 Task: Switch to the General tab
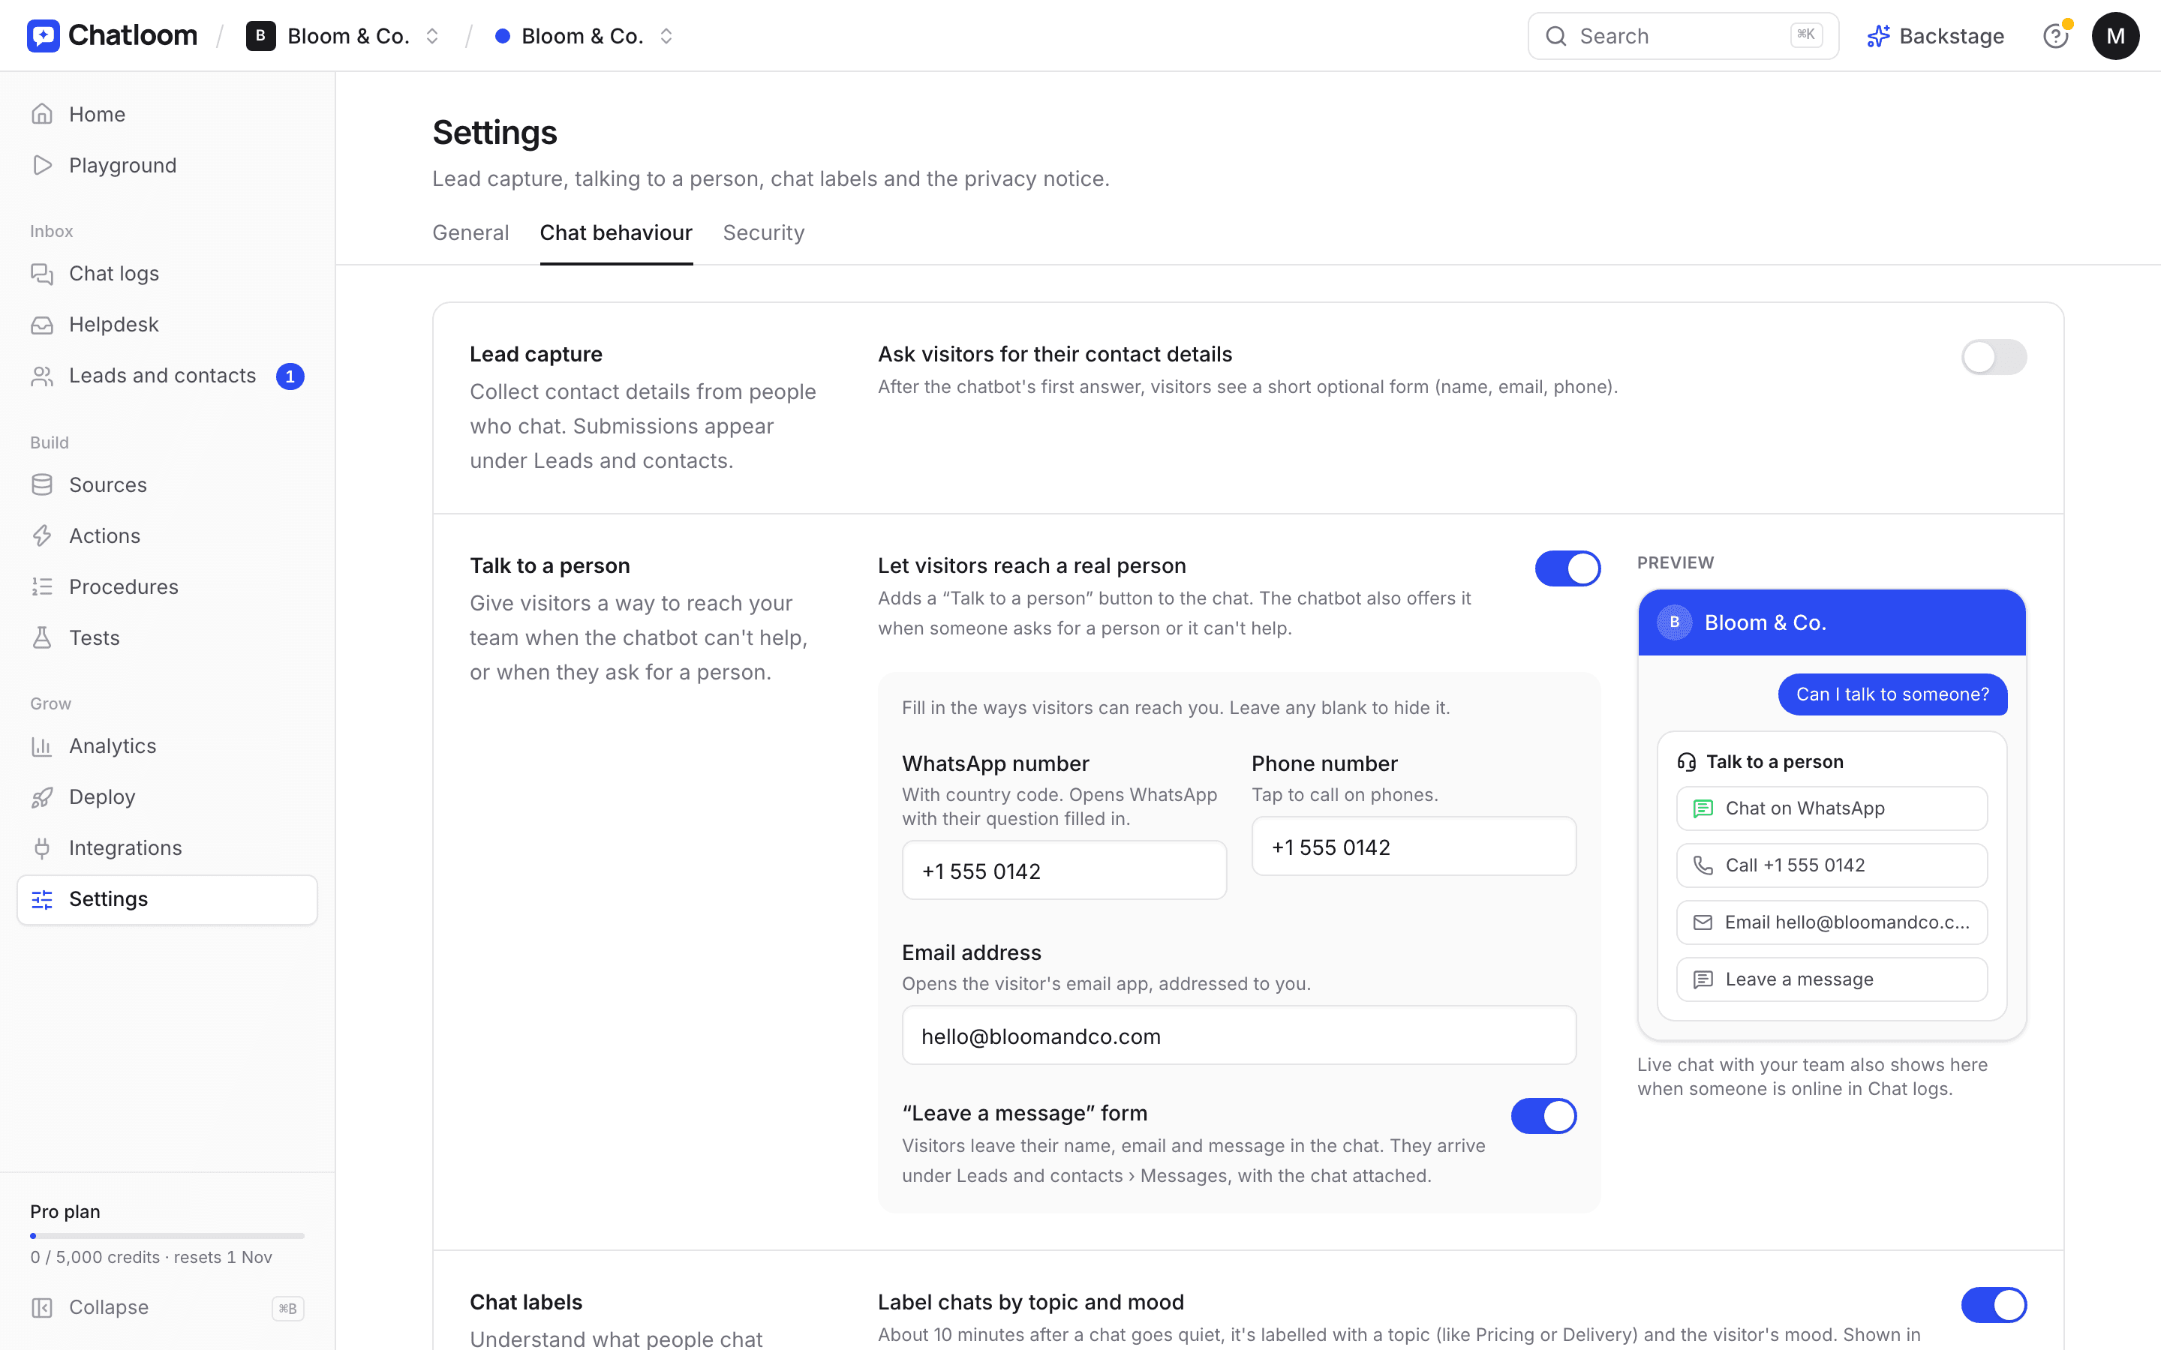click(x=470, y=233)
